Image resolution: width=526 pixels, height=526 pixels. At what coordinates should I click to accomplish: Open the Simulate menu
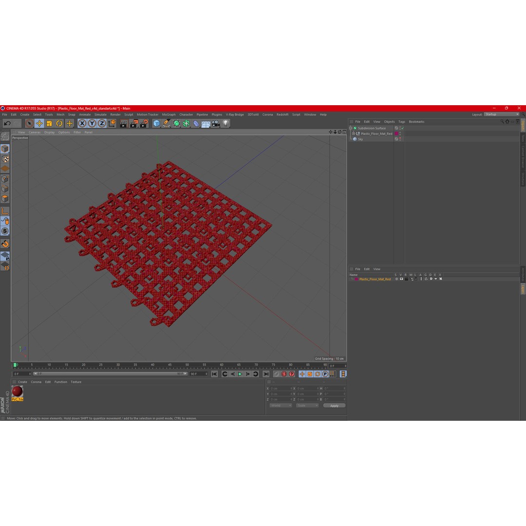tap(100, 114)
